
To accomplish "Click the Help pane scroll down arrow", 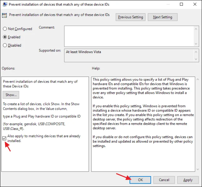I will pos(198,169).
